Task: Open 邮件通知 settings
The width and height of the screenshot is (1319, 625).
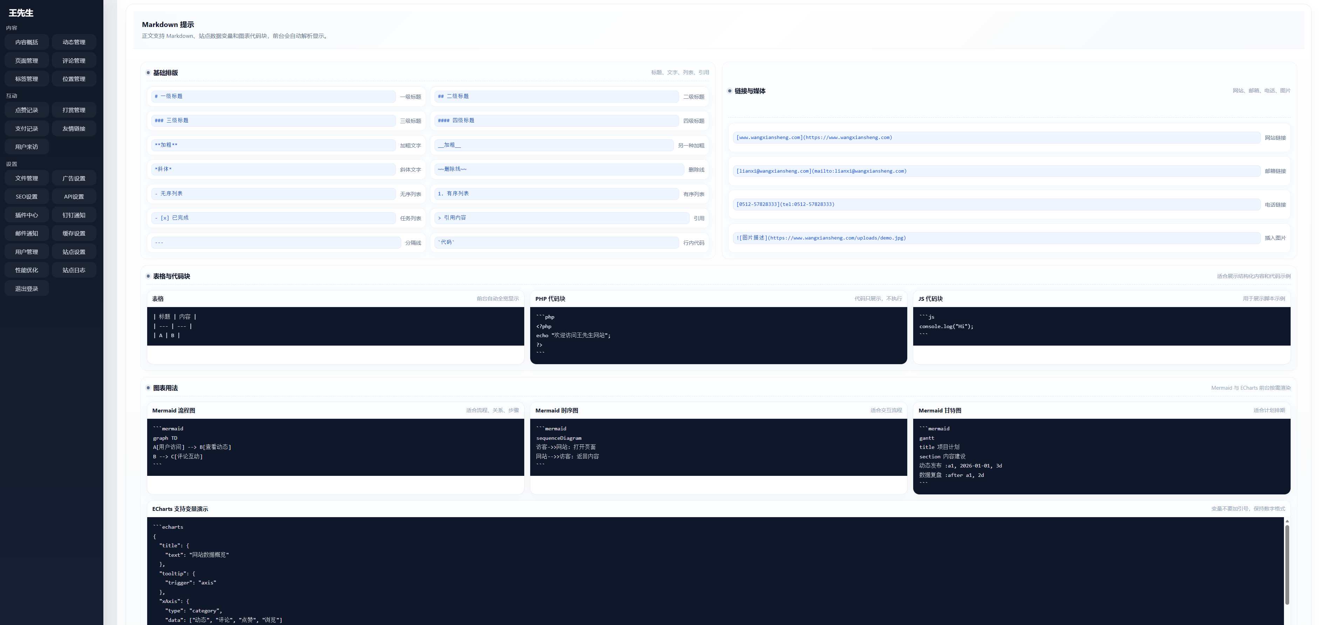Action: tap(27, 233)
